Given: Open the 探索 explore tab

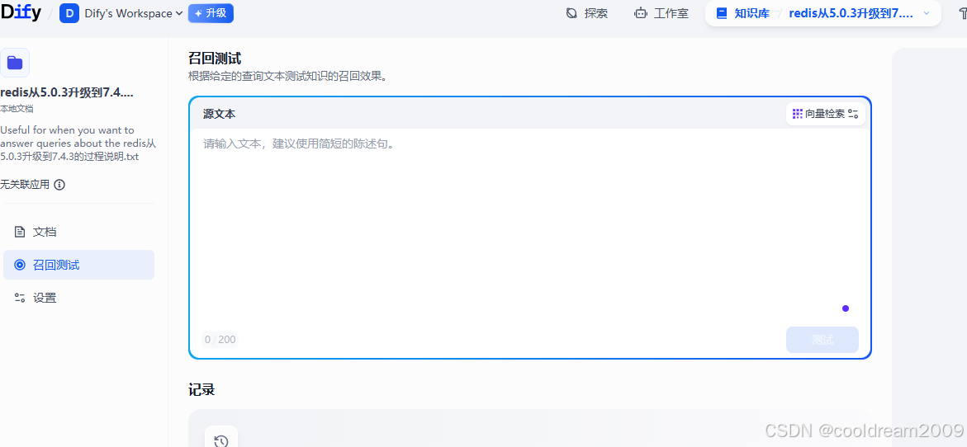Looking at the screenshot, I should click(586, 13).
